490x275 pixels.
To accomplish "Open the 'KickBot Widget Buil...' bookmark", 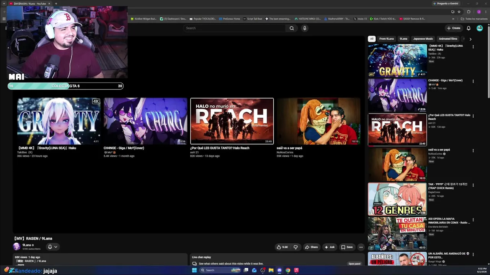I will pos(144,19).
